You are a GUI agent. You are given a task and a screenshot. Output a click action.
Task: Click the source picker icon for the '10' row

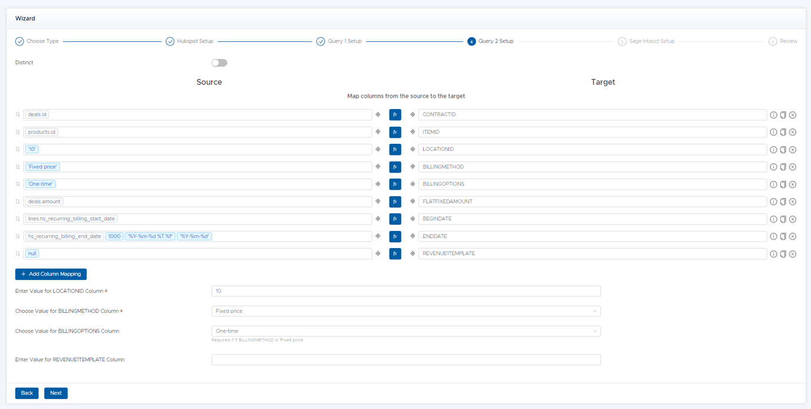pos(378,149)
